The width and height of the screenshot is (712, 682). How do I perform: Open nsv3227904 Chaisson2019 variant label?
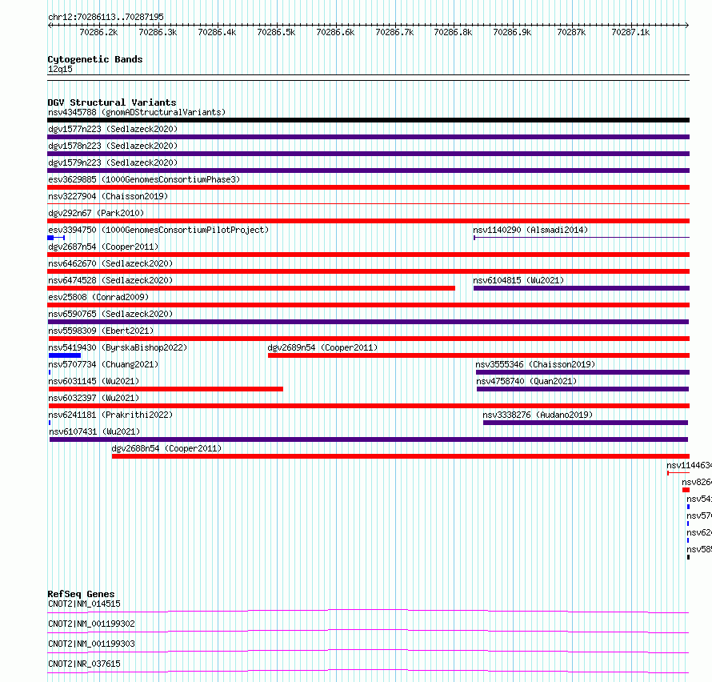(108, 196)
